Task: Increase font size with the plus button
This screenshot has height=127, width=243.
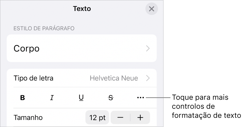Action: pyautogui.click(x=140, y=118)
